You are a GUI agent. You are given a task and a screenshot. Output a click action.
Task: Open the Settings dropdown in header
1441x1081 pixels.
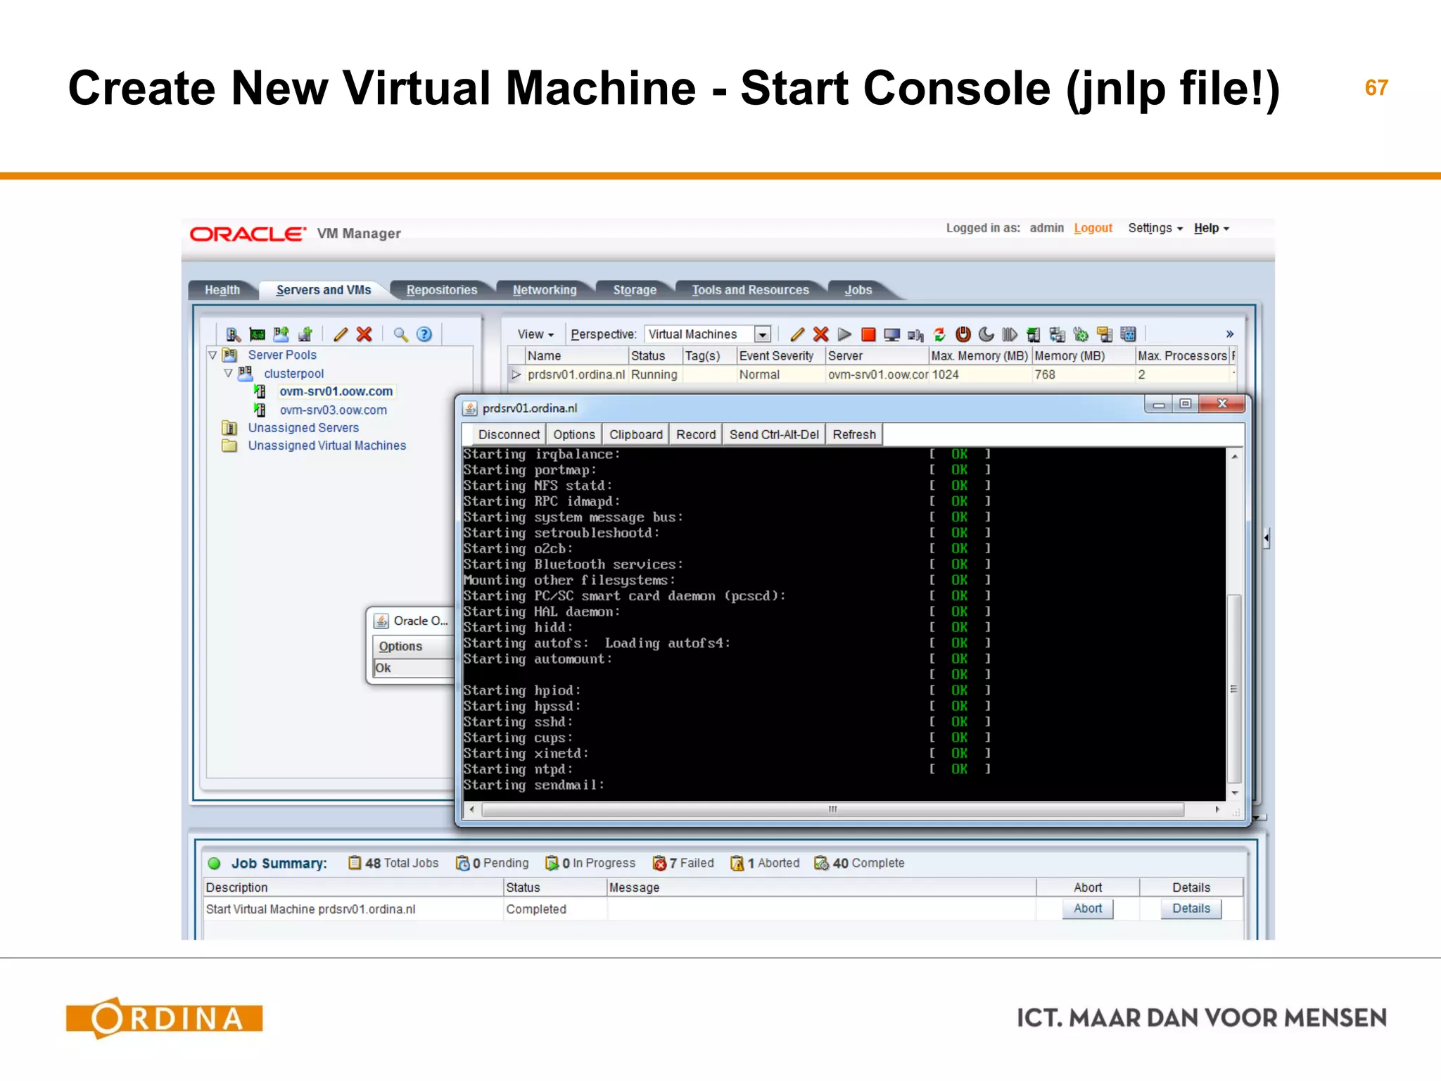1155,228
